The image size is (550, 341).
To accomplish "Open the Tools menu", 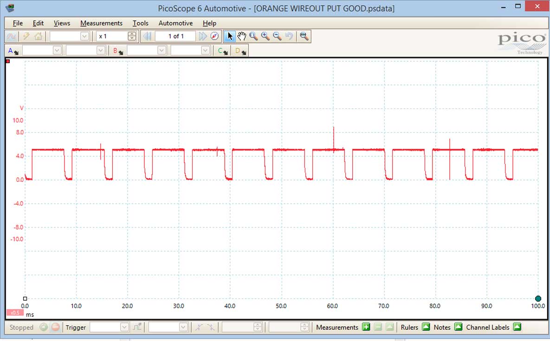I will point(140,23).
